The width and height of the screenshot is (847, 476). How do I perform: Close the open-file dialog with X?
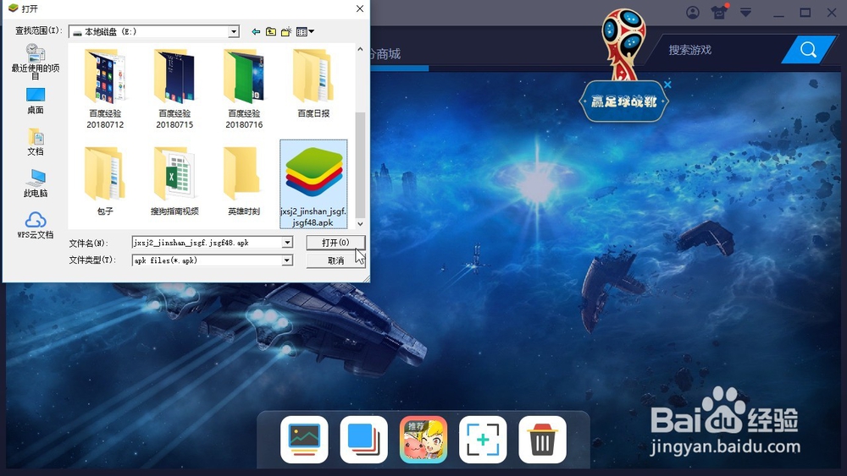point(360,8)
